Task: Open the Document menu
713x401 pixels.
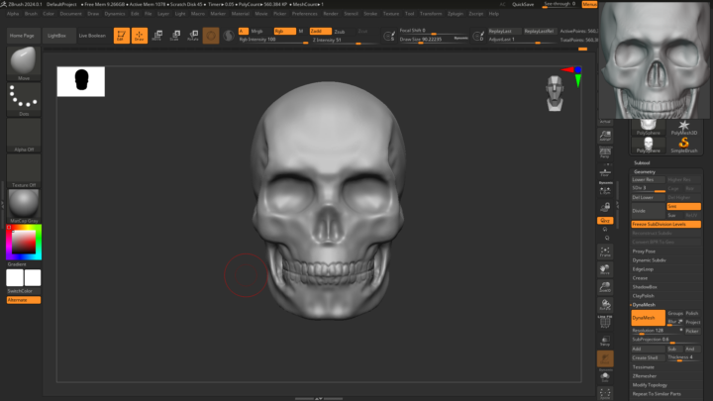Action: pyautogui.click(x=70, y=14)
